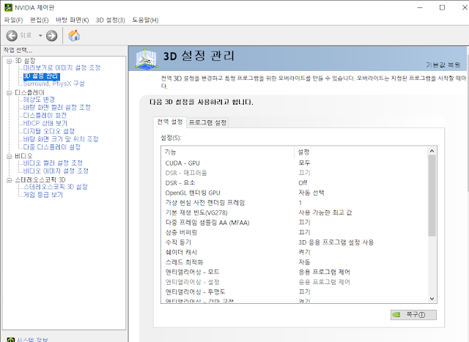
Task: Click the settings list scrollbar thumb
Action: (x=432, y=196)
